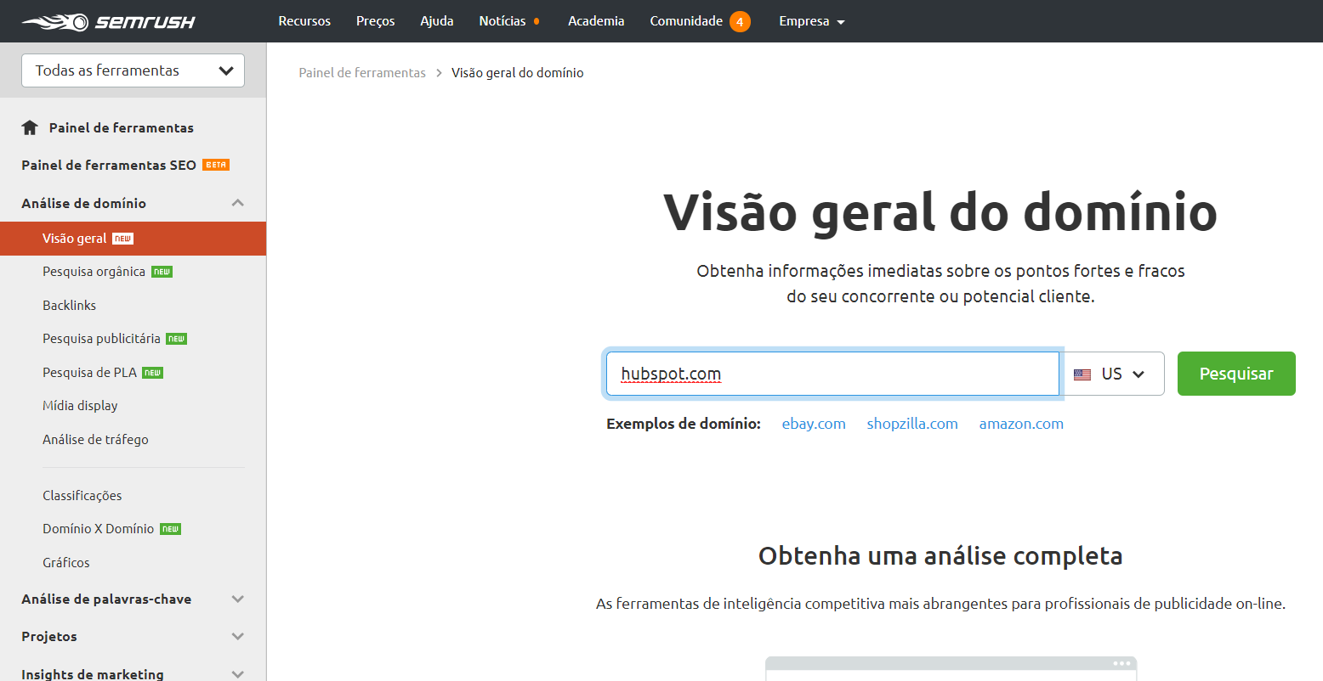Collapse the Análise de domínio section
The image size is (1323, 681).
(x=238, y=203)
